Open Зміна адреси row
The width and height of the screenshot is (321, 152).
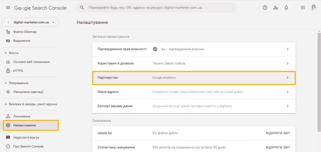click(194, 92)
